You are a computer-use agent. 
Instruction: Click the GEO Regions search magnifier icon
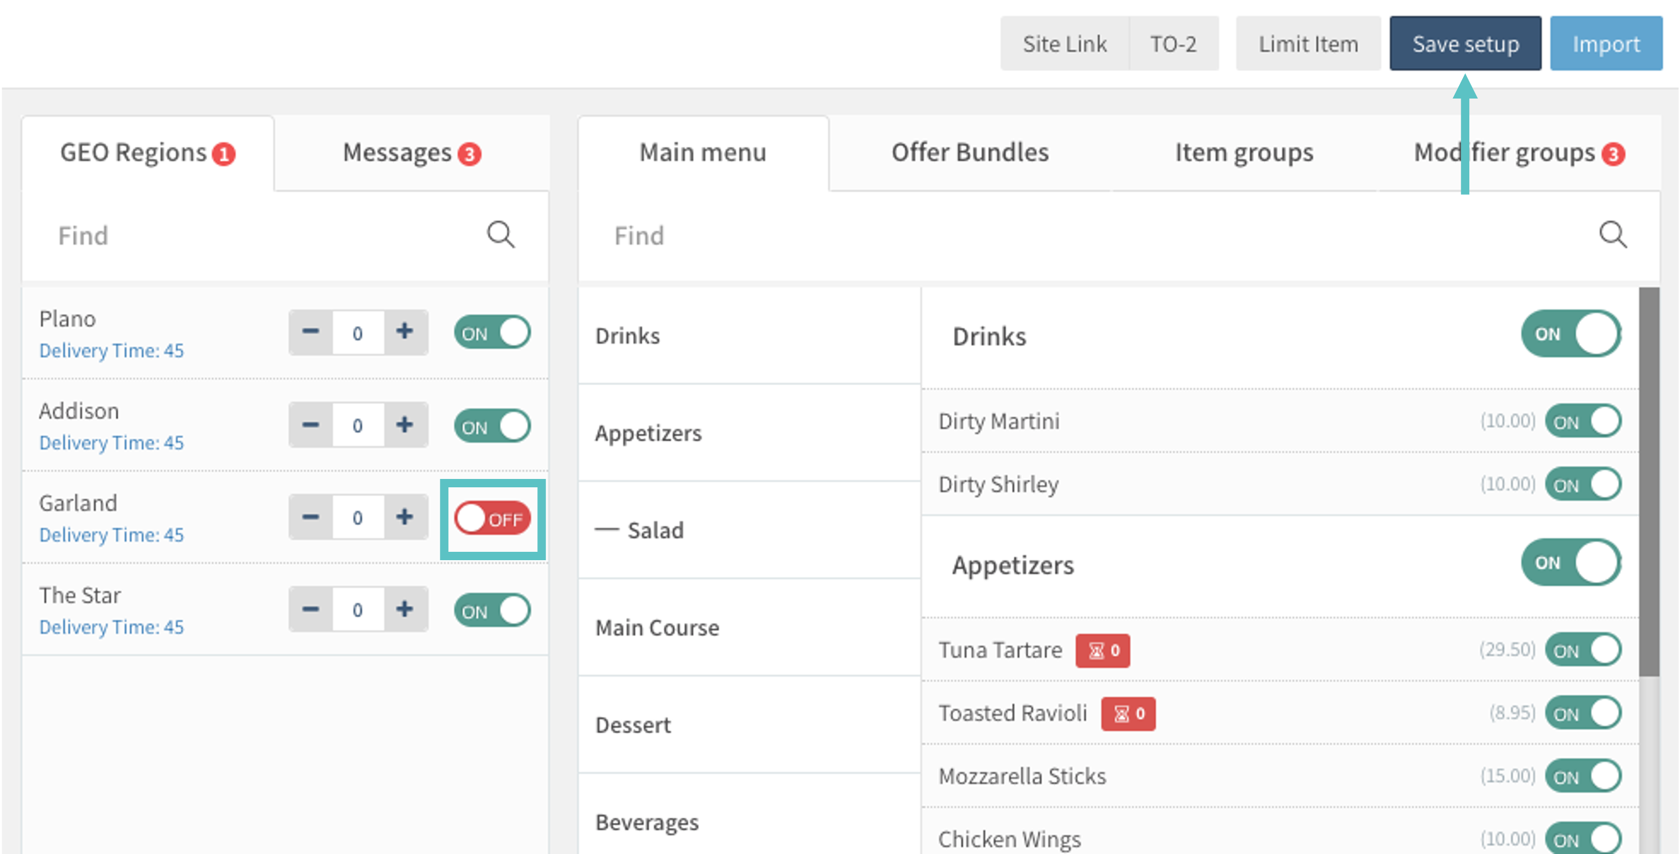(500, 235)
